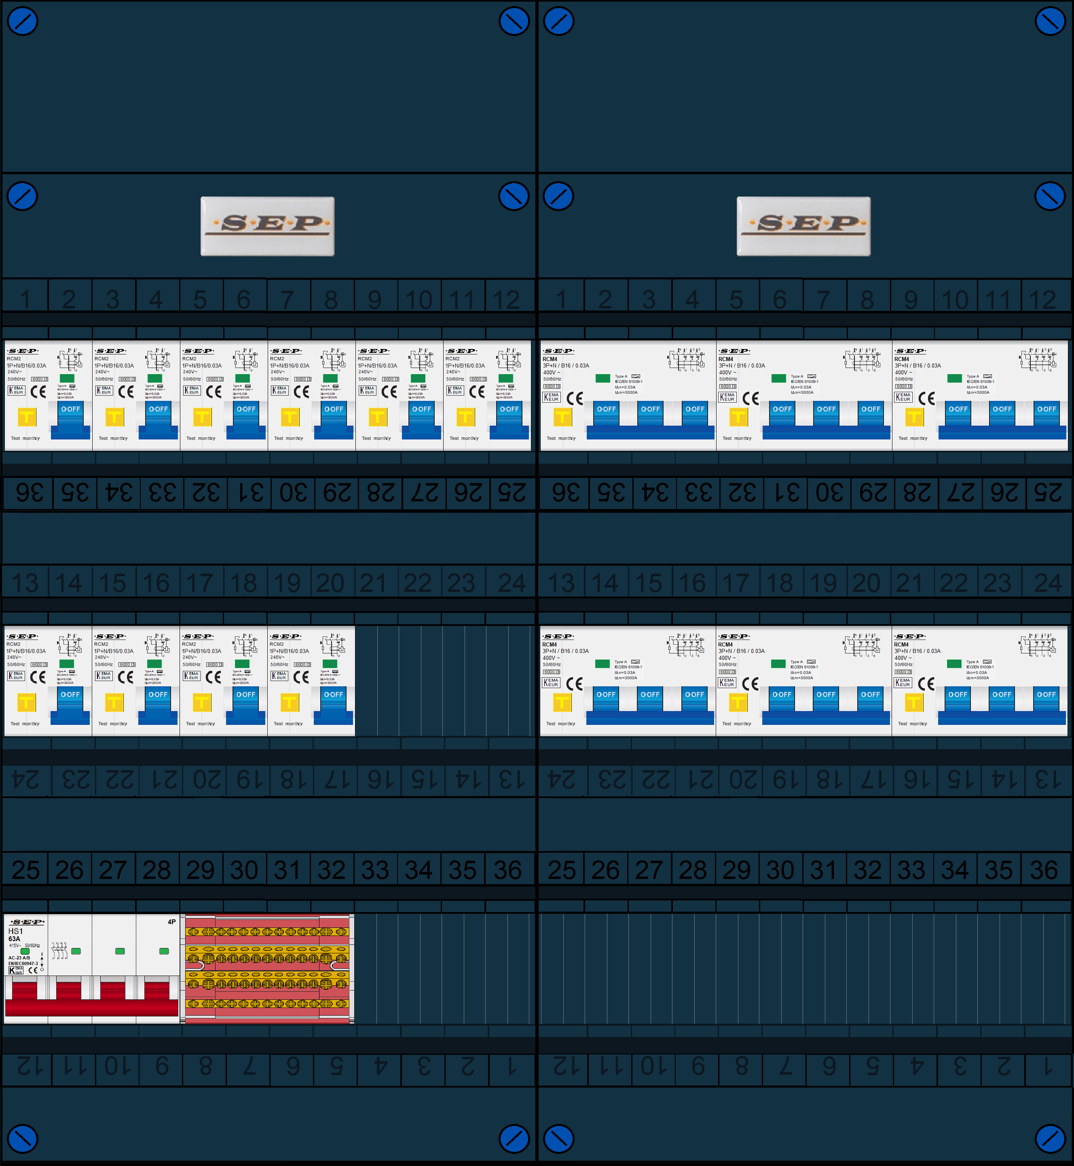Image resolution: width=1074 pixels, height=1166 pixels.
Task: Click yellow T test button on right panel RCM4 at modules 21-24
Action: tap(913, 702)
